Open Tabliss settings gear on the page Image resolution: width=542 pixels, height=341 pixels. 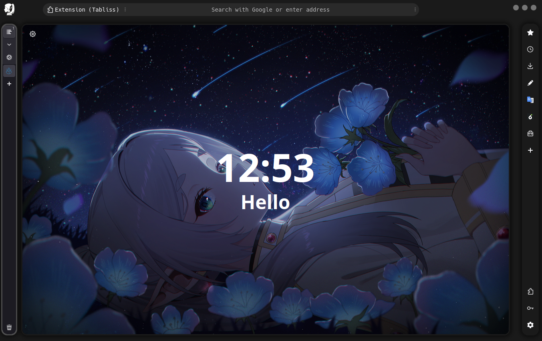(33, 34)
